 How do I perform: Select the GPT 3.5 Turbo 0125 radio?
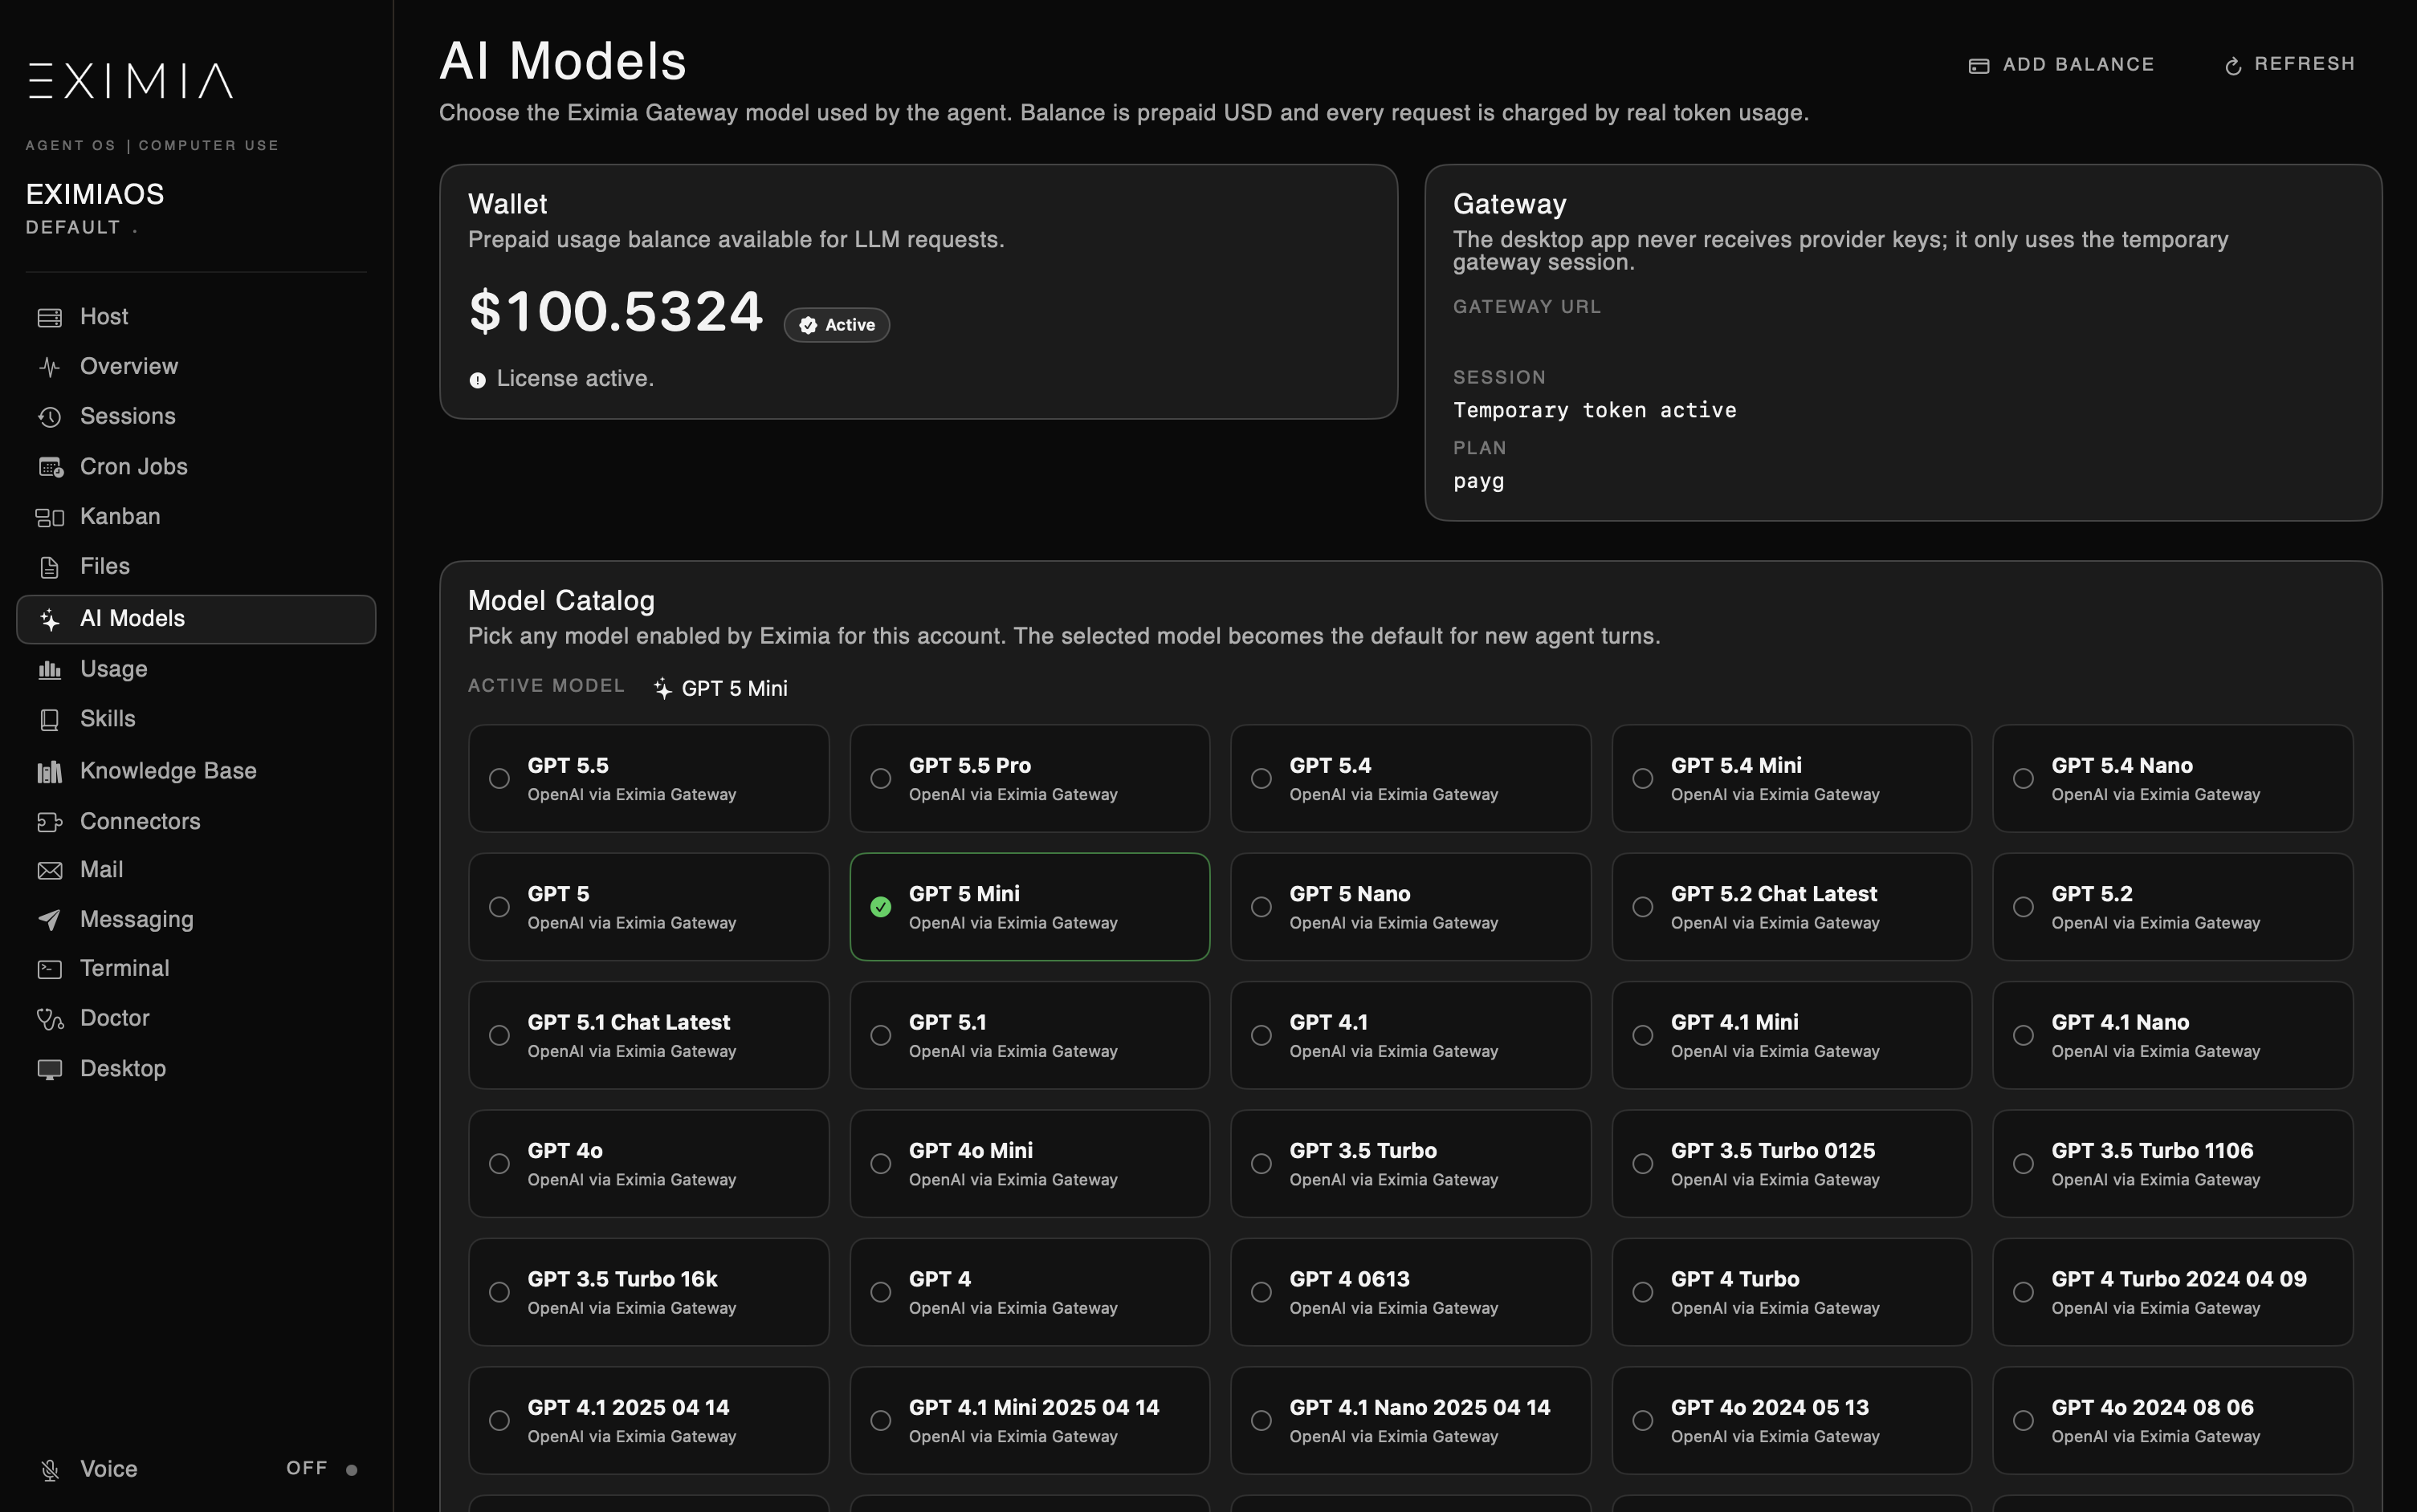(x=1643, y=1164)
